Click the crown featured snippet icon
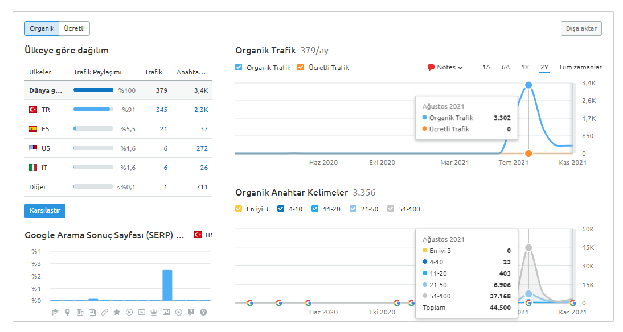 click(x=154, y=312)
